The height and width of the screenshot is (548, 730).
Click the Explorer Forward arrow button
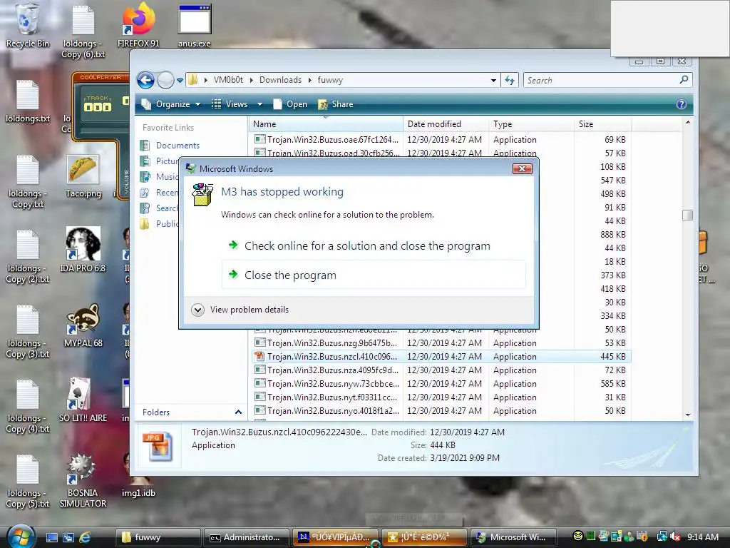tap(165, 80)
